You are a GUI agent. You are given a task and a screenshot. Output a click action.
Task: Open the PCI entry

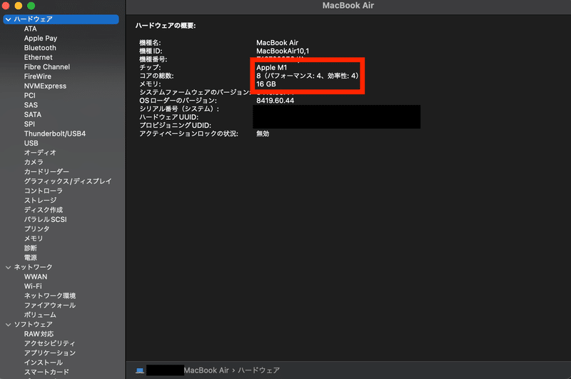point(30,96)
